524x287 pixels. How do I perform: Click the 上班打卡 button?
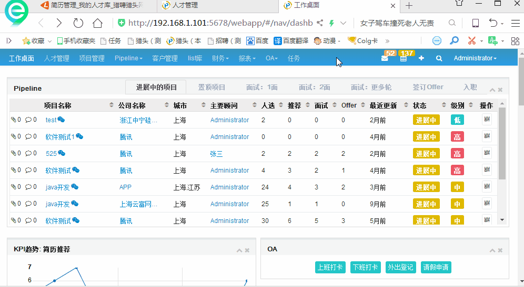point(330,267)
